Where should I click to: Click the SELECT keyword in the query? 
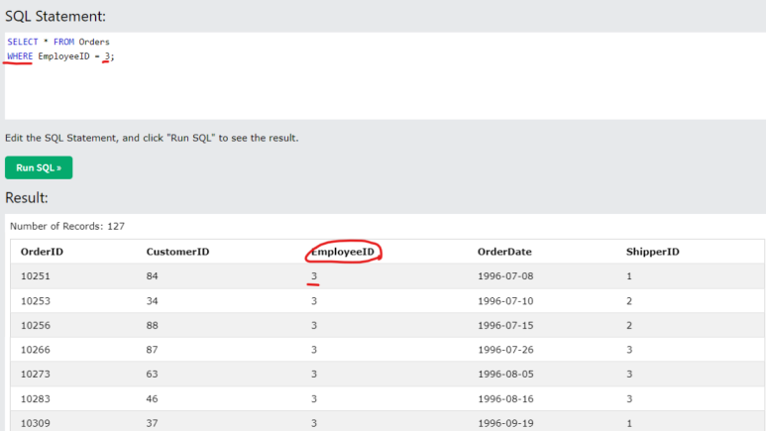[23, 42]
